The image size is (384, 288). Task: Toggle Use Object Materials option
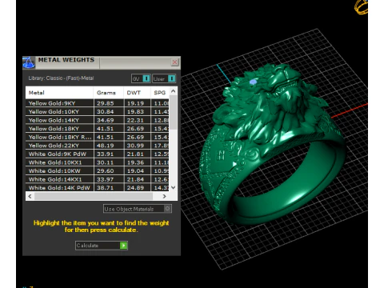138,209
